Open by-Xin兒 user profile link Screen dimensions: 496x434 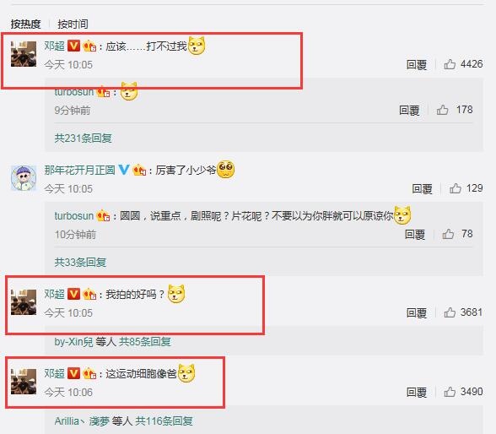[x=73, y=342]
